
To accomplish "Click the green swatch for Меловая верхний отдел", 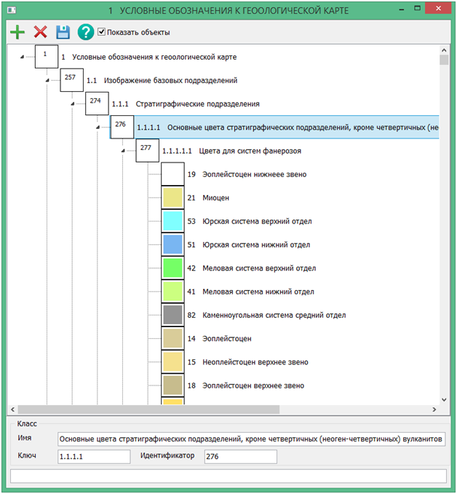I will click(x=172, y=268).
